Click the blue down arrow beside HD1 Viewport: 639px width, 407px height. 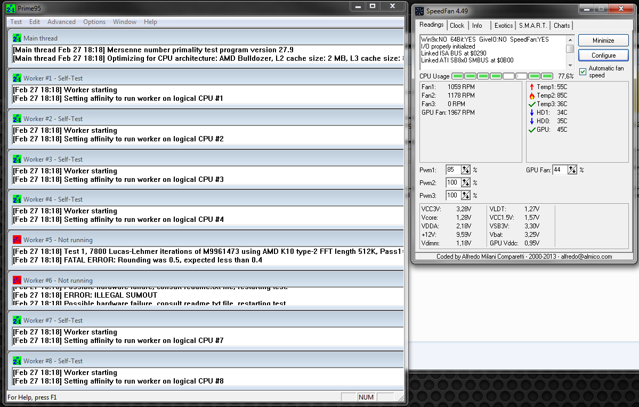532,113
